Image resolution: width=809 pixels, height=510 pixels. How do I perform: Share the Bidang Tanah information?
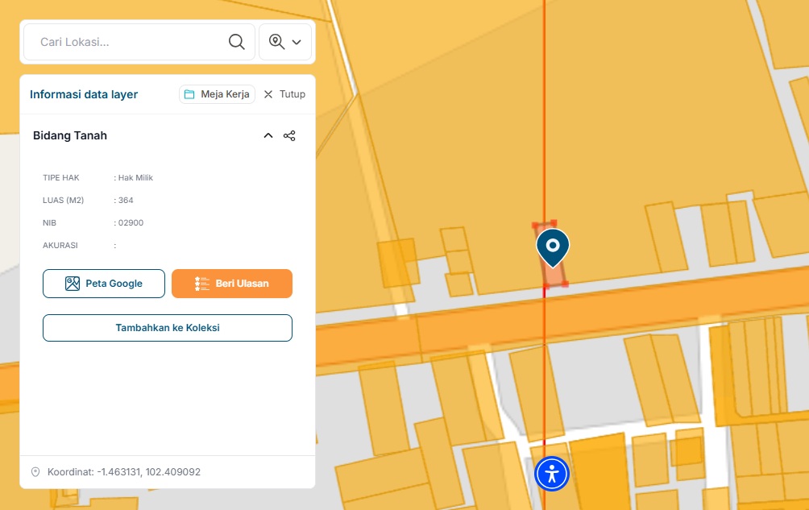pos(290,136)
